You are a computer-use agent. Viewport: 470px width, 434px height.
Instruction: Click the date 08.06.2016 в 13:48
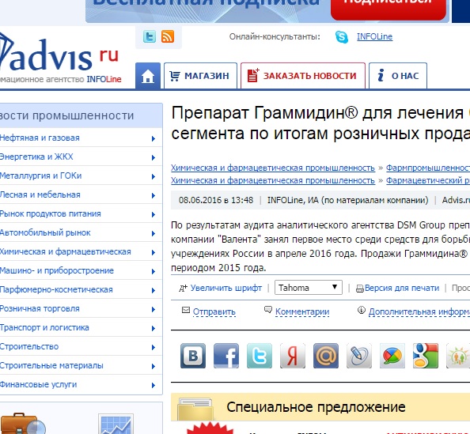click(216, 200)
